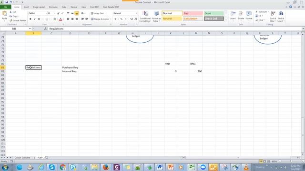Click the Cut scissors button
This screenshot has height=171, width=305.
13,12
